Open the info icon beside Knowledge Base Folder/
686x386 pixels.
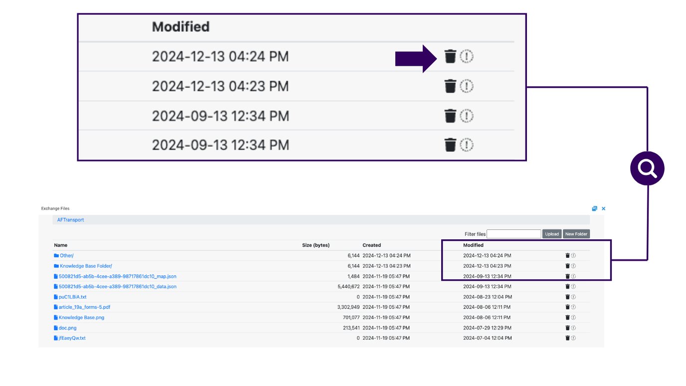pyautogui.click(x=573, y=266)
